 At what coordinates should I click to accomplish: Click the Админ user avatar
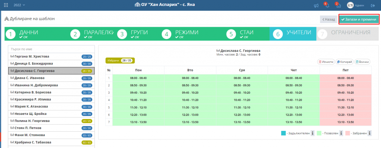350,5
